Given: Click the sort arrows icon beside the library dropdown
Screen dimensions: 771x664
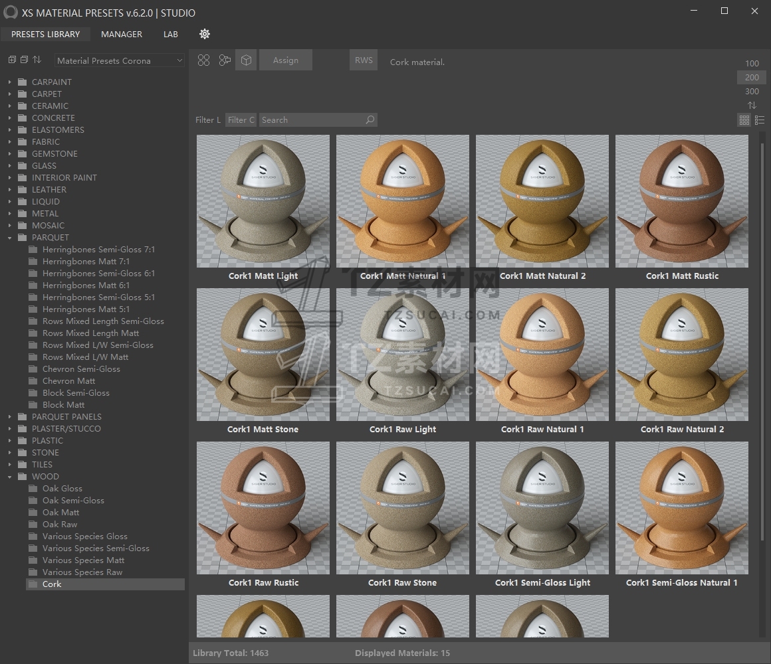Looking at the screenshot, I should pyautogui.click(x=37, y=60).
